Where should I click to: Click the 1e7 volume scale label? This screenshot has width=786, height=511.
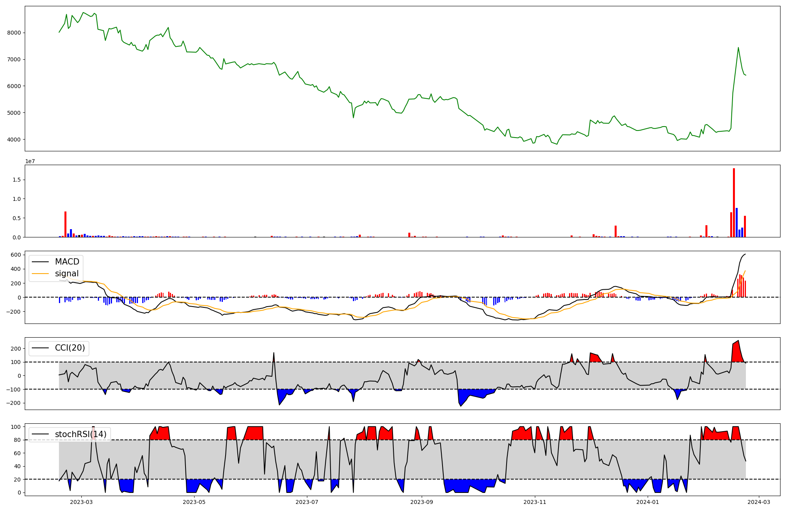pyautogui.click(x=30, y=161)
